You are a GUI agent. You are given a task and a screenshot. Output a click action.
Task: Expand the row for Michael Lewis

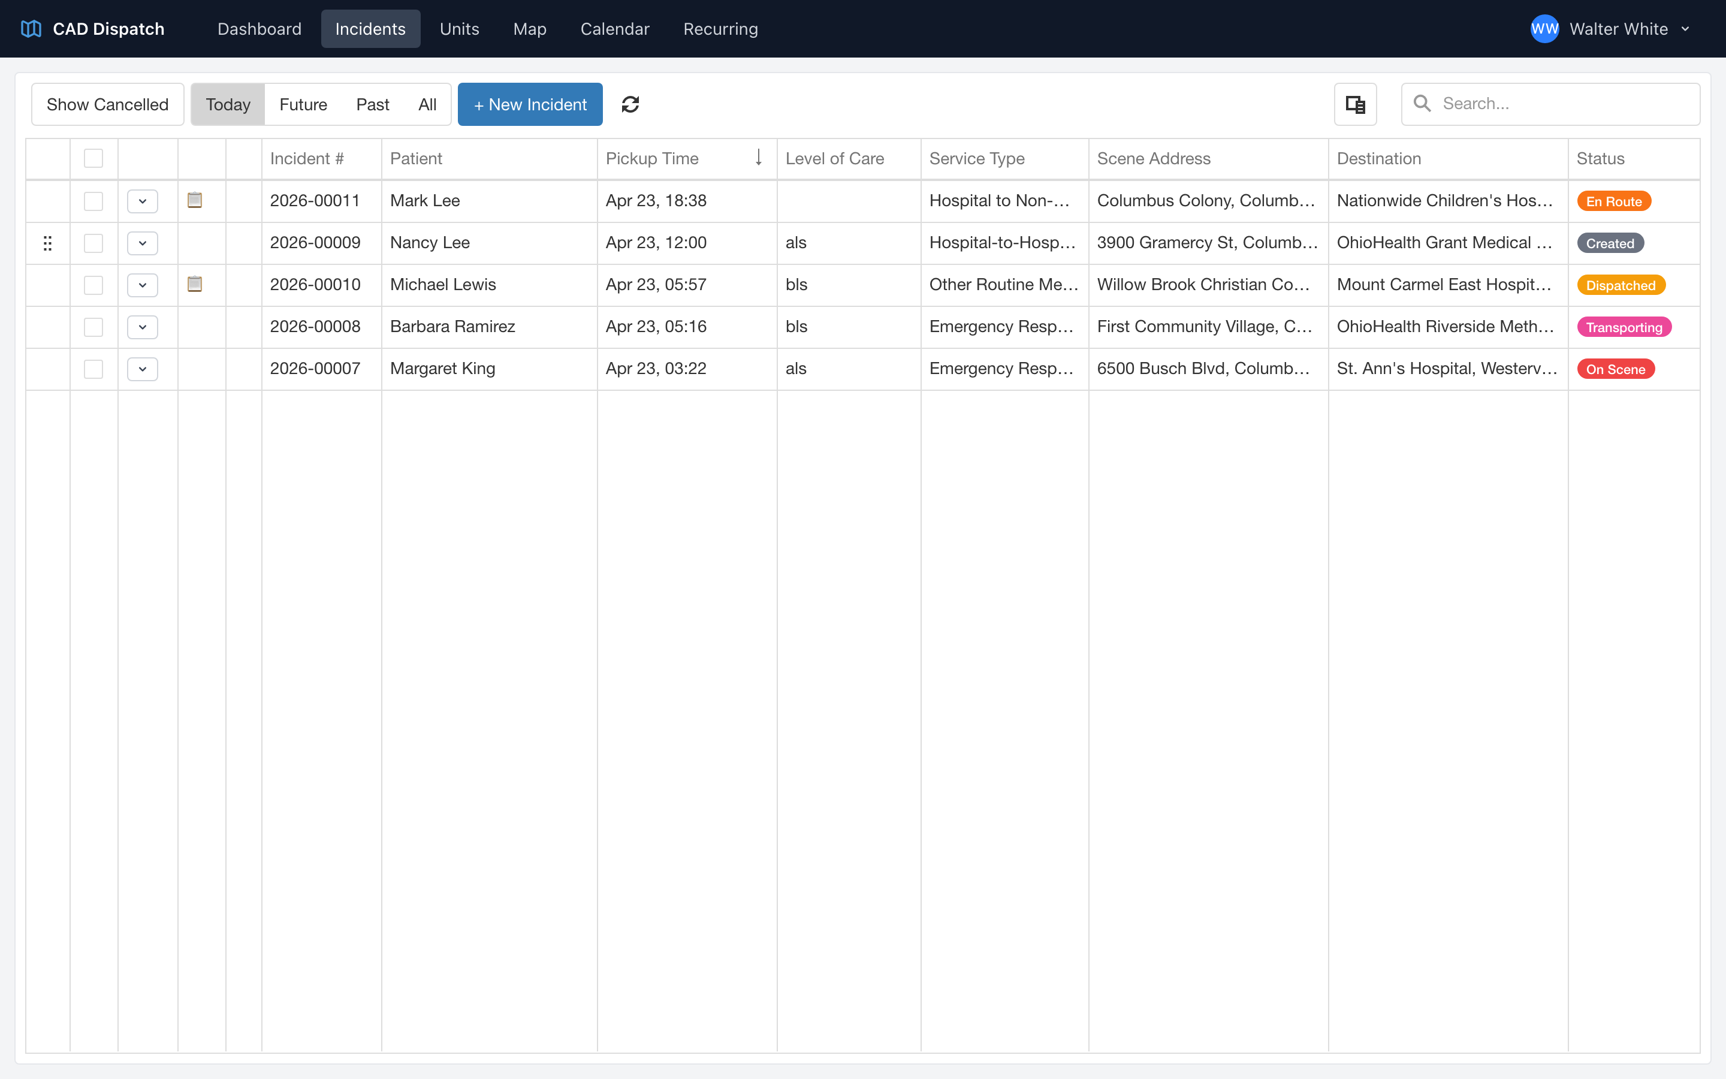point(143,285)
